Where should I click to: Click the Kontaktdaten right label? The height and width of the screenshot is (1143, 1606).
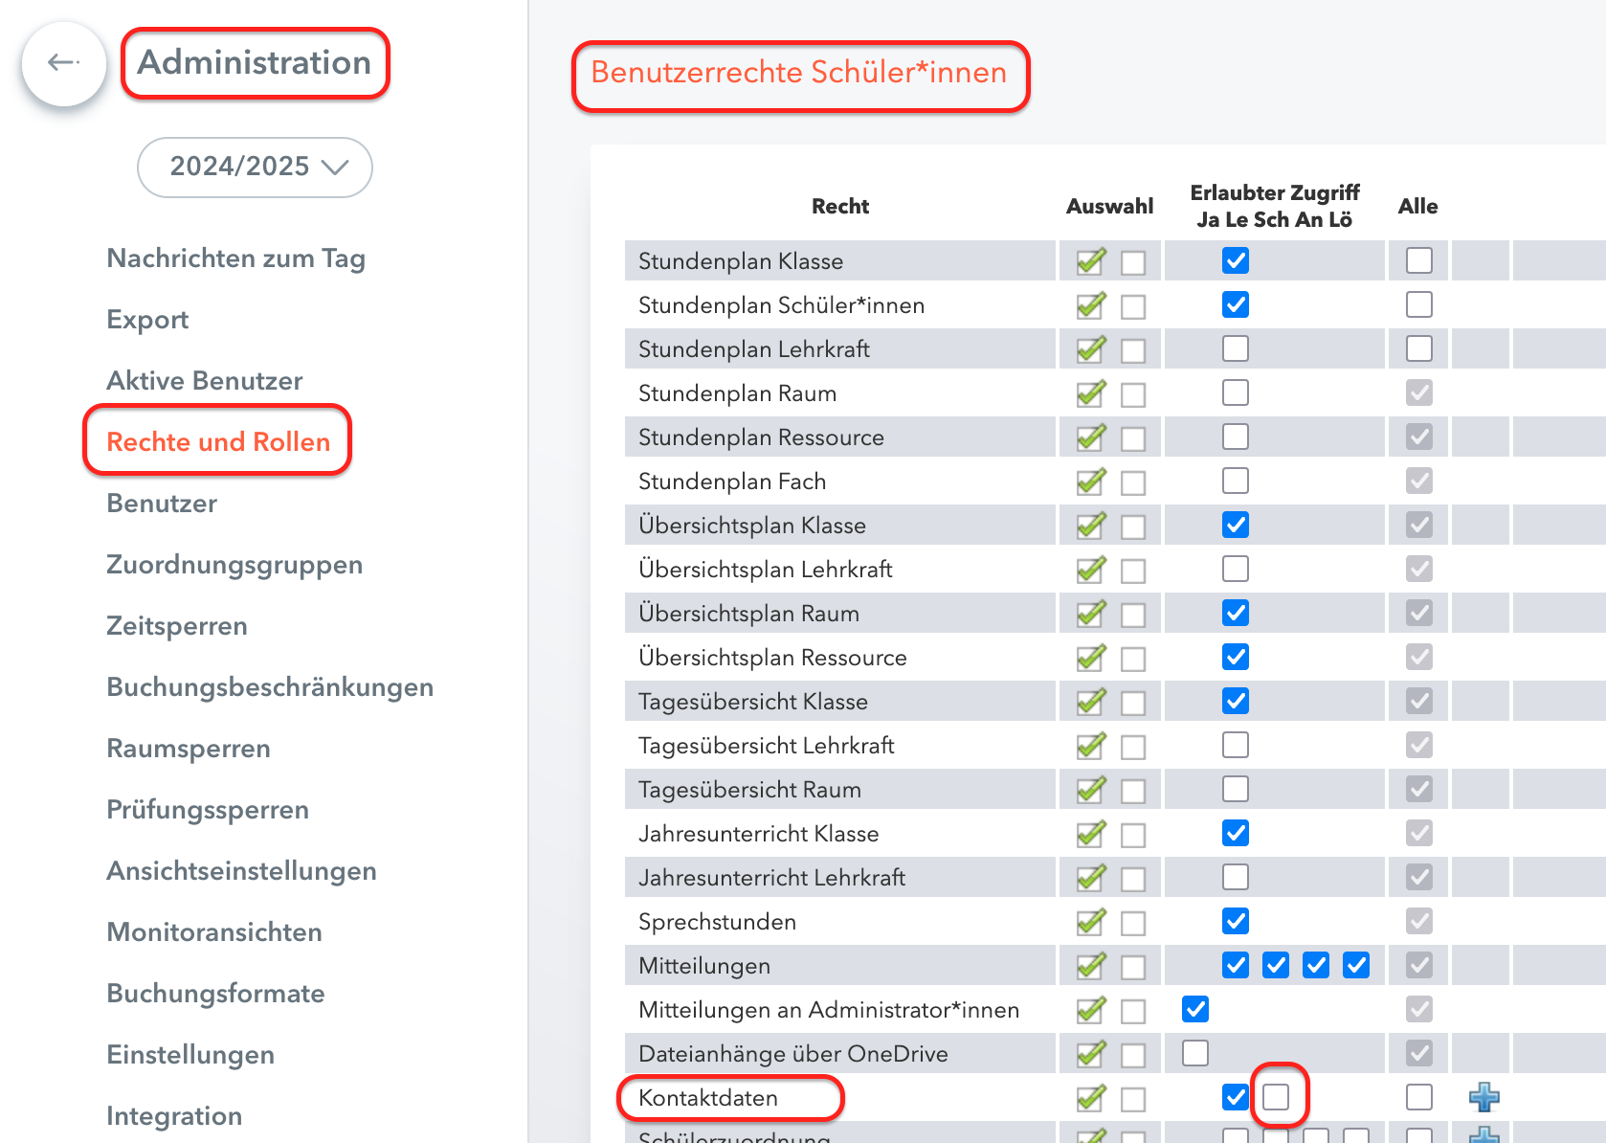tap(708, 1098)
